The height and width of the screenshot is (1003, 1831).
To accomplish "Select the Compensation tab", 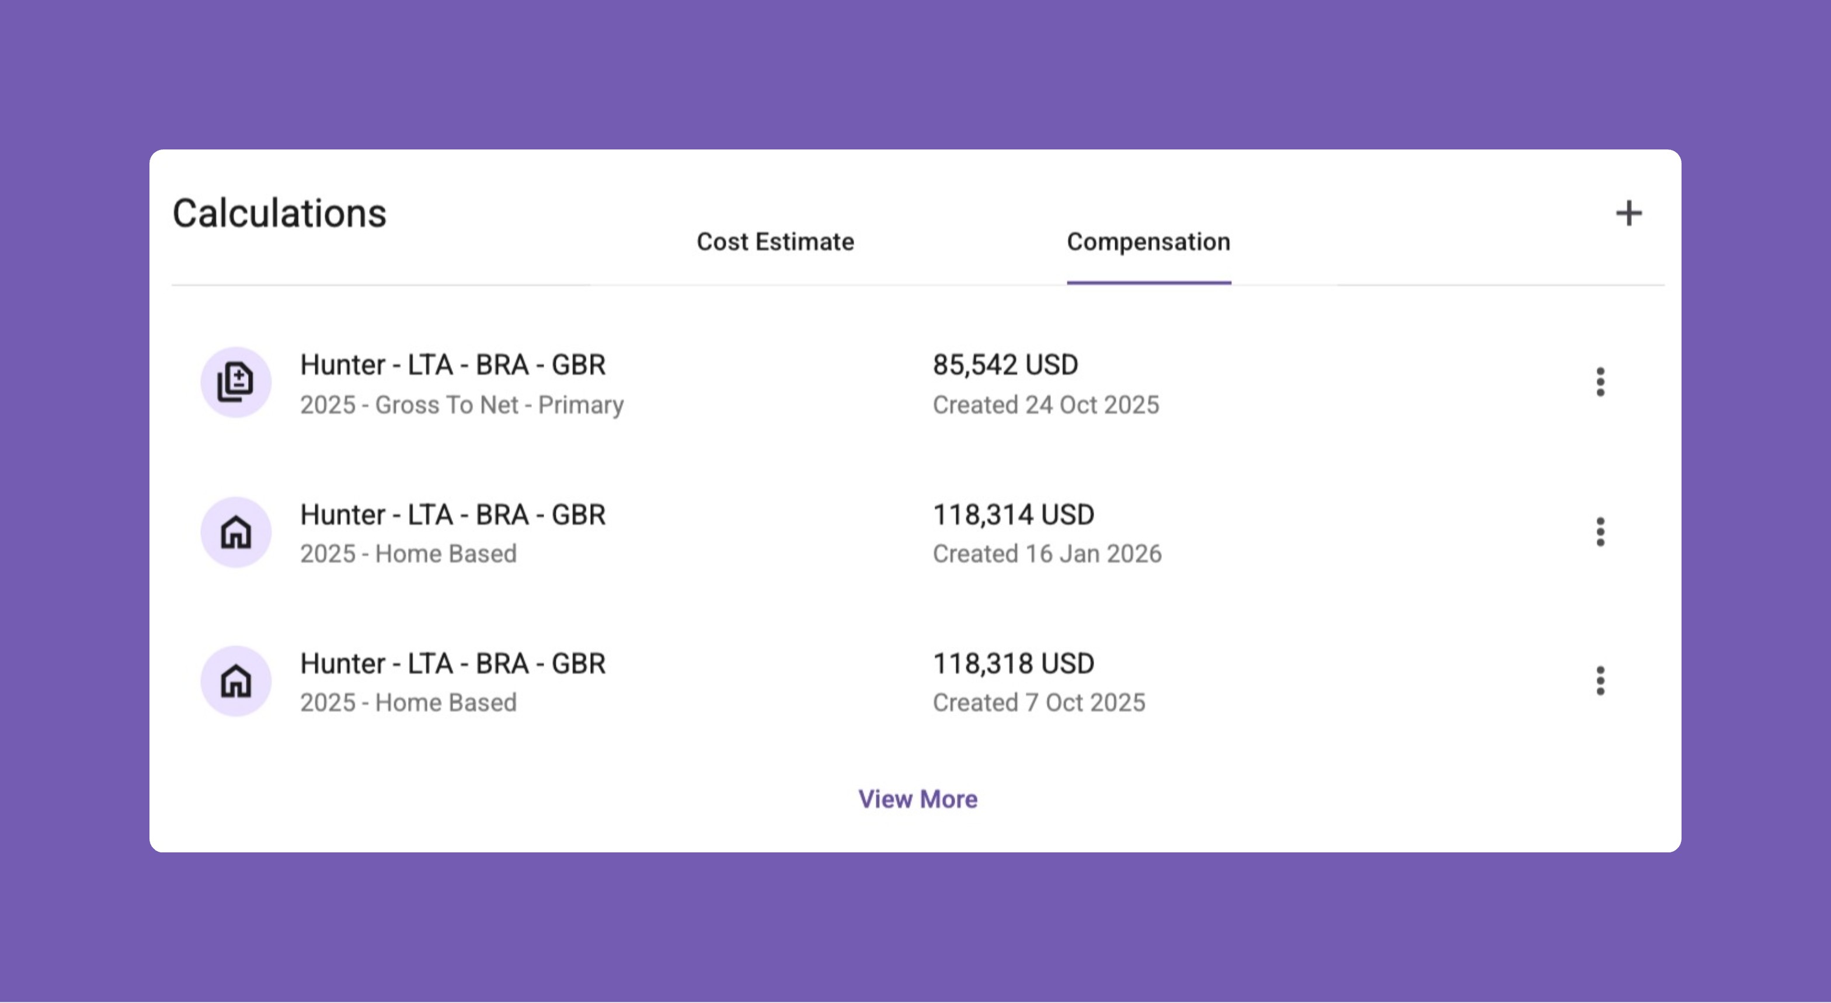I will [x=1148, y=242].
